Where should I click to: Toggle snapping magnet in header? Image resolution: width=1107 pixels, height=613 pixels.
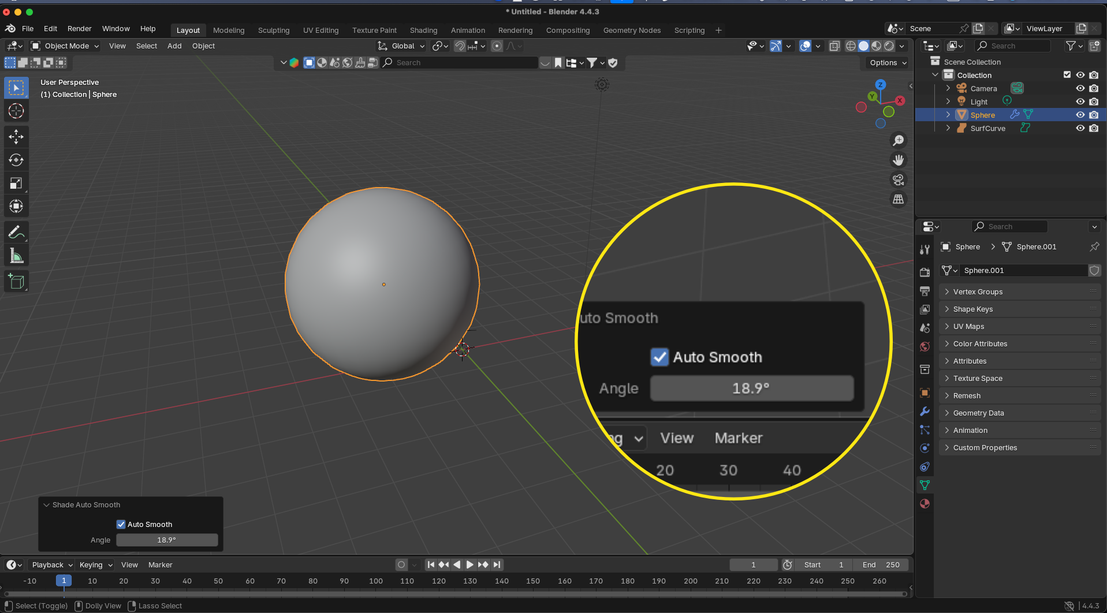pyautogui.click(x=460, y=46)
